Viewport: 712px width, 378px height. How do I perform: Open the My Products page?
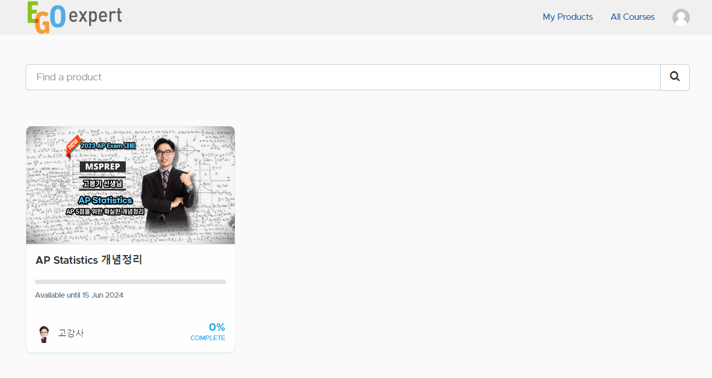coord(568,17)
